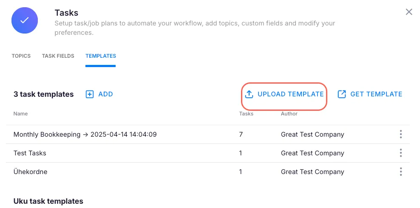Click the GET TEMPLATE link text
The width and height of the screenshot is (420, 208).
pos(376,94)
